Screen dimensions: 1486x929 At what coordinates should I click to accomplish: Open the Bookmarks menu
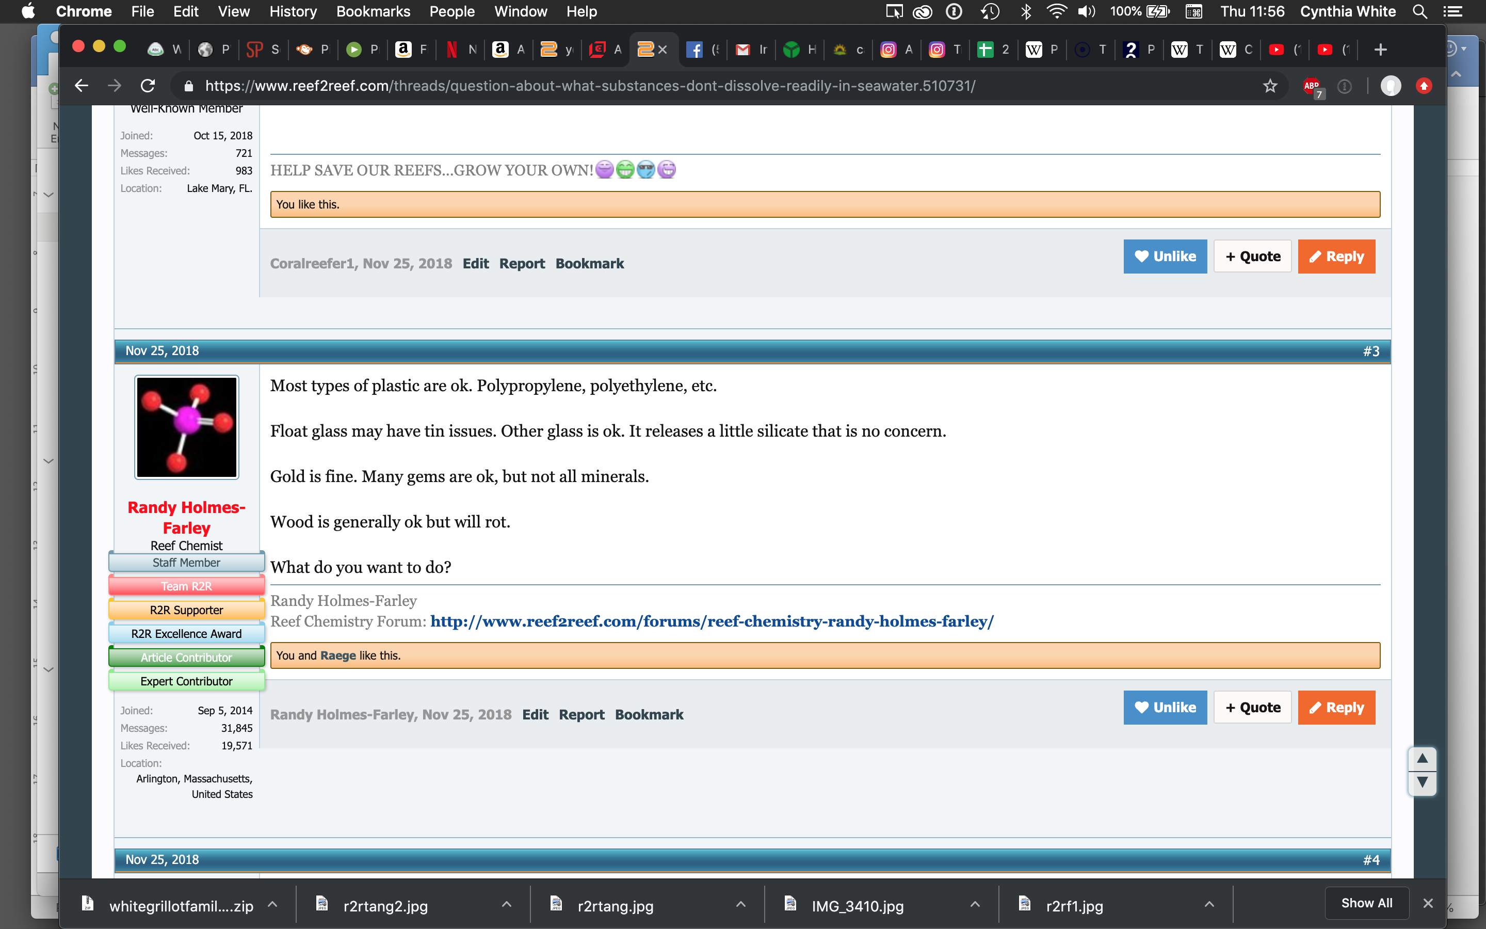(x=373, y=11)
